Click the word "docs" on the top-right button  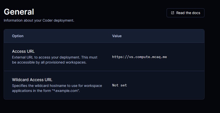tap(196, 13)
